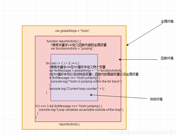
Task: Select the 函数环境 label text
Action: pos(167,58)
